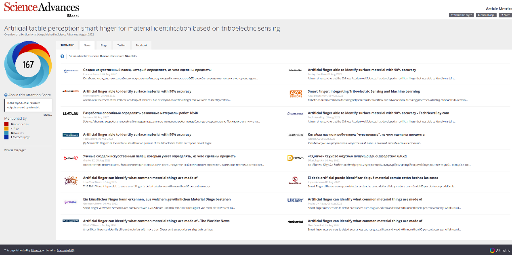This screenshot has height=255, width=512.
Task: Open the Germanic News outlet logo
Action: pos(71,202)
